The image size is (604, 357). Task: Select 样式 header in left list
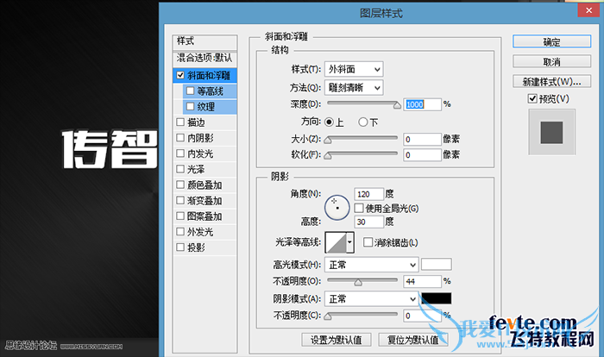click(205, 41)
